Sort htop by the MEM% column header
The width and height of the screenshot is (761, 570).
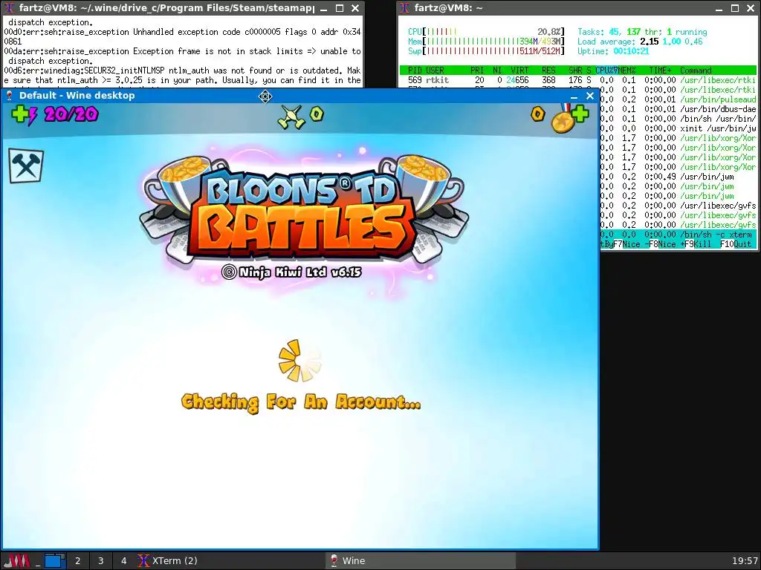tap(626, 71)
